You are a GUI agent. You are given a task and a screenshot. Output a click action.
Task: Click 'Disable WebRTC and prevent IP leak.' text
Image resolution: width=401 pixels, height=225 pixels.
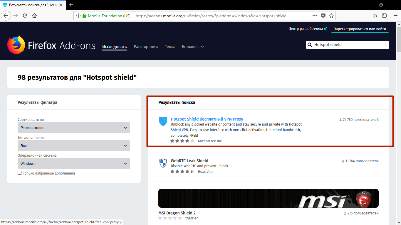tap(200, 166)
